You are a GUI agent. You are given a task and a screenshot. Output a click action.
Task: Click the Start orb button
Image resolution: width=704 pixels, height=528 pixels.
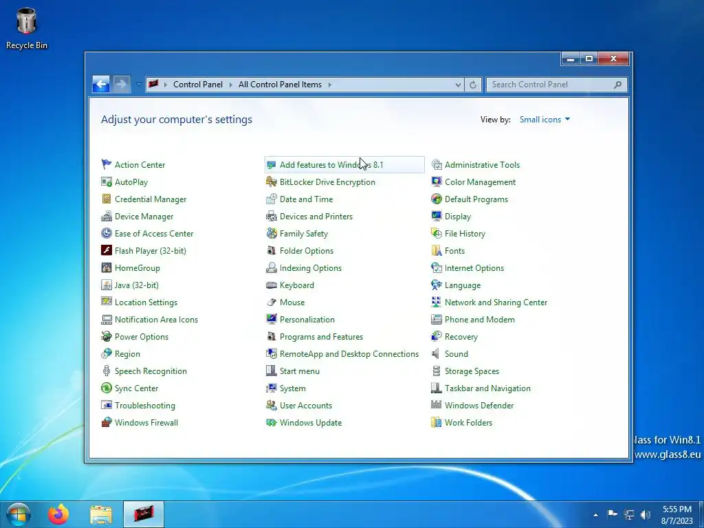(x=19, y=514)
